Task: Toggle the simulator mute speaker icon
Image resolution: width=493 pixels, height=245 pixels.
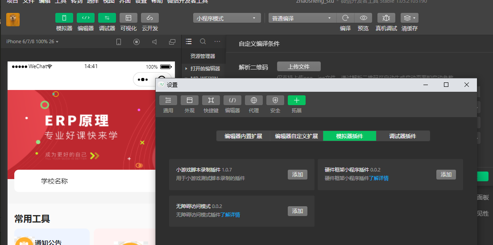Action: [x=154, y=42]
